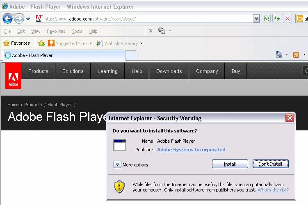
Task: Open the Tools menu
Action: 77,31
